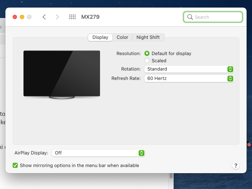252x189 pixels.
Task: Switch to the Color tab
Action: click(122, 37)
